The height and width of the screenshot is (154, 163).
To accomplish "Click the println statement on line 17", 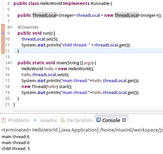I will [80, 81].
